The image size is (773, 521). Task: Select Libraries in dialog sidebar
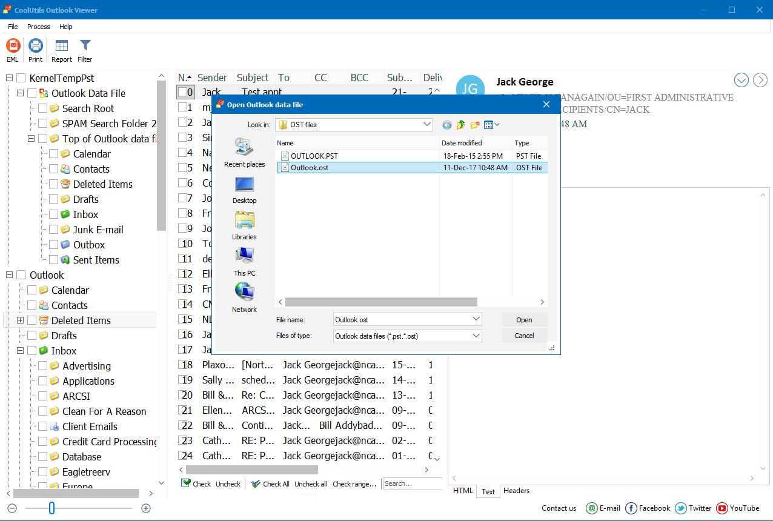click(x=244, y=225)
